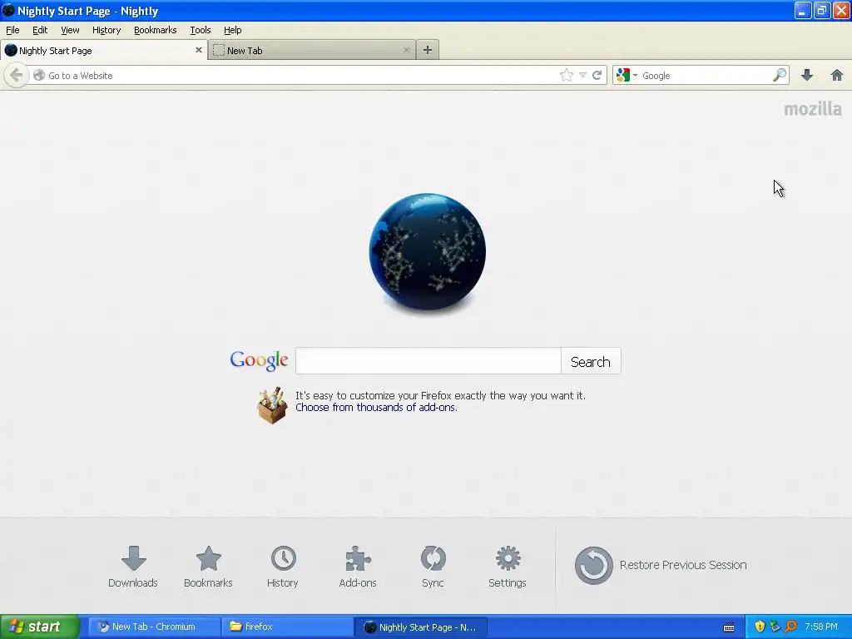The height and width of the screenshot is (639, 852).
Task: Open the View menu
Action: 70,30
